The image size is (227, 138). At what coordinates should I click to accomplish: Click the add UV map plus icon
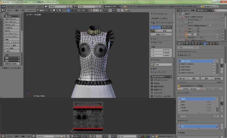pos(222,125)
